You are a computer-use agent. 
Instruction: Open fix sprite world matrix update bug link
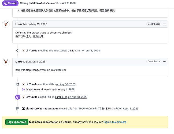click(x=50, y=89)
